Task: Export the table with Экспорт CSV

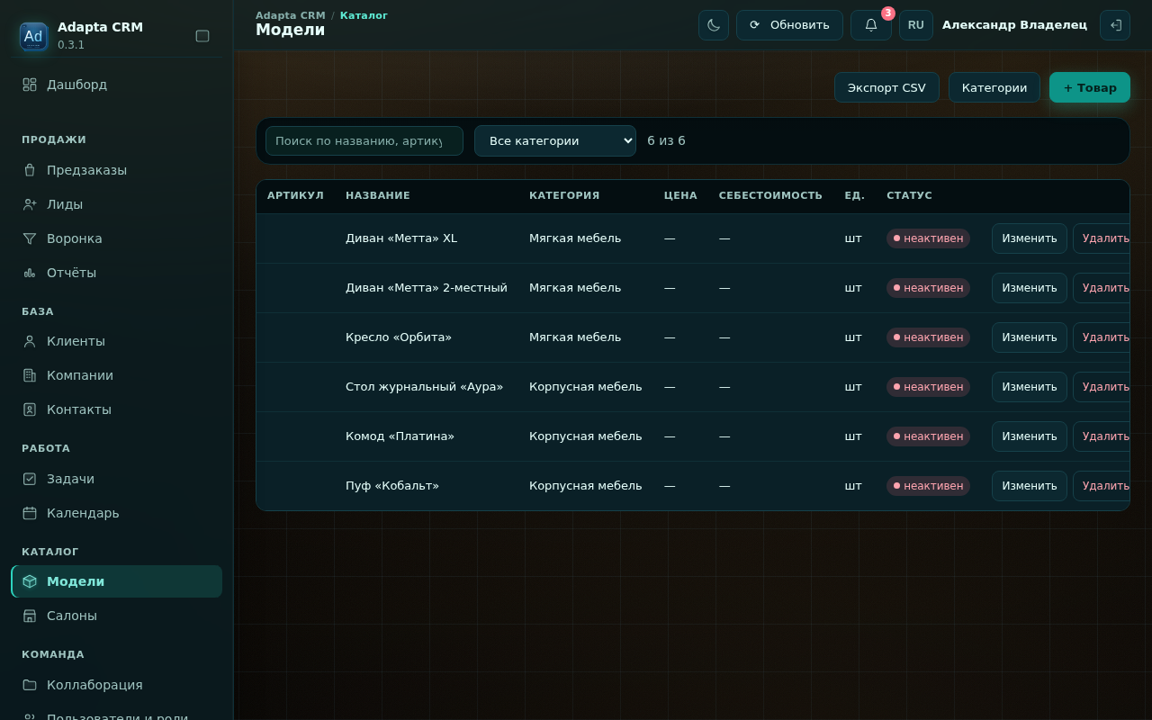Action: click(x=886, y=87)
